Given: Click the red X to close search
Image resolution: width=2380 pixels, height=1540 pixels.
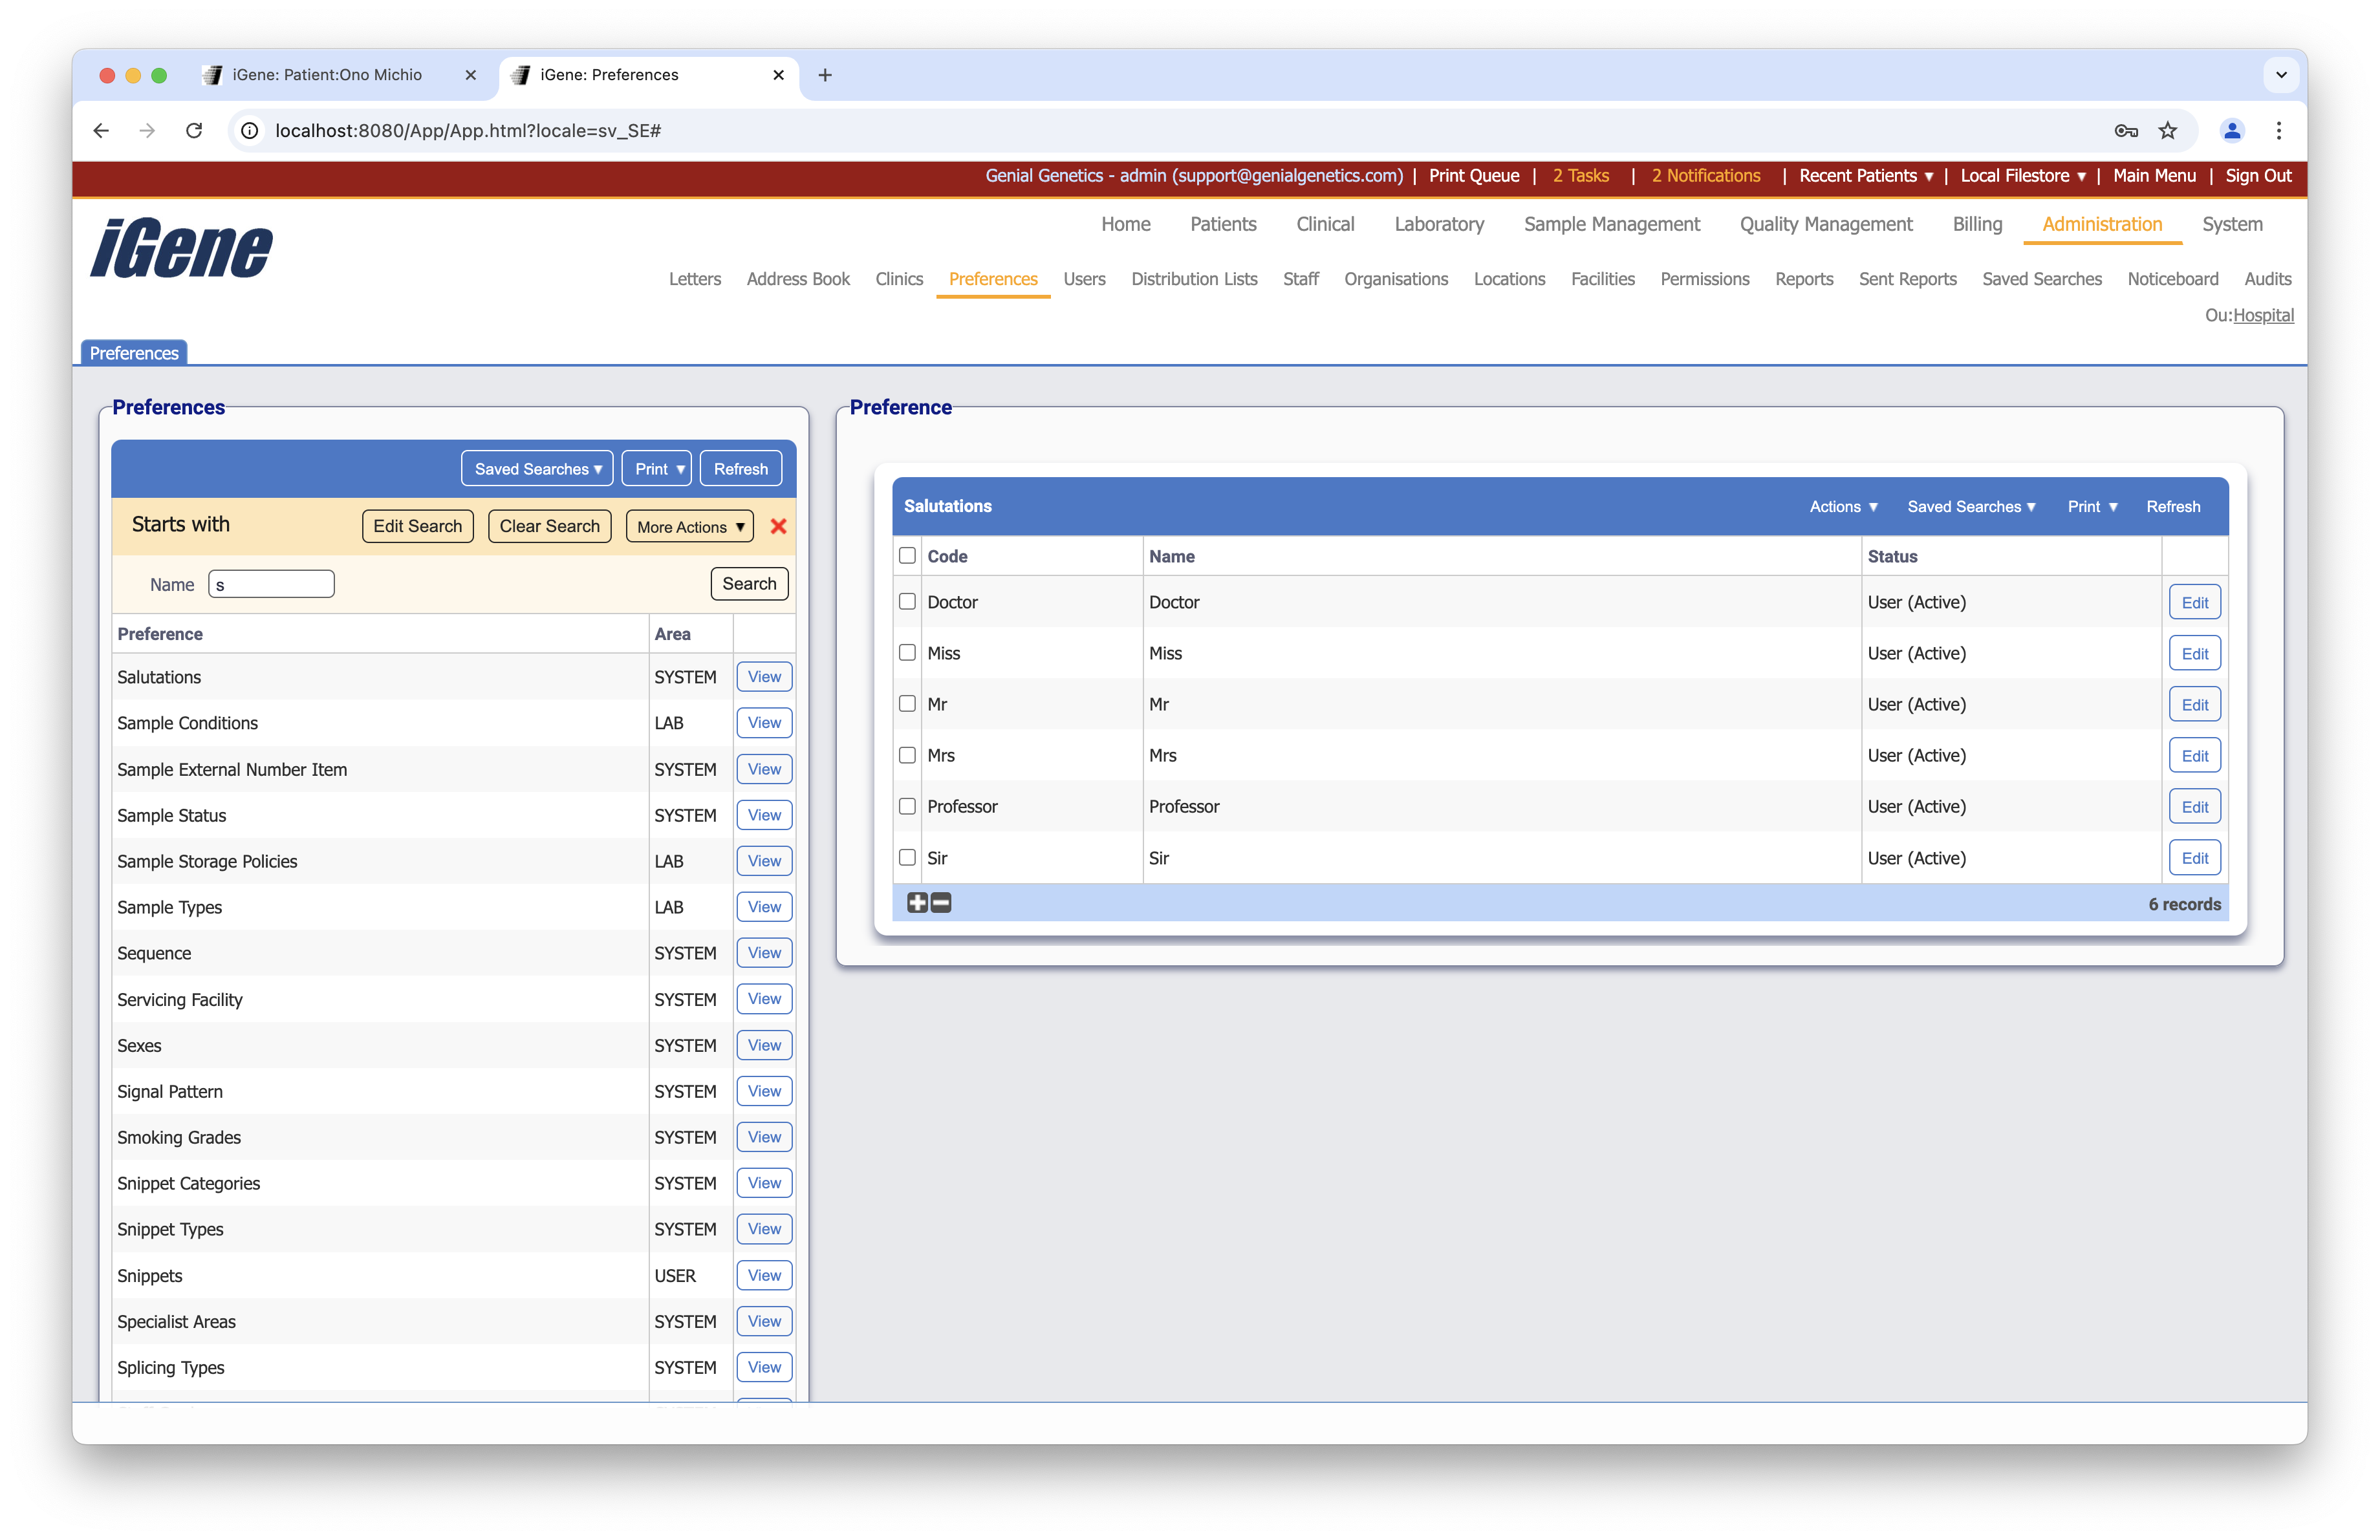Looking at the screenshot, I should [778, 526].
